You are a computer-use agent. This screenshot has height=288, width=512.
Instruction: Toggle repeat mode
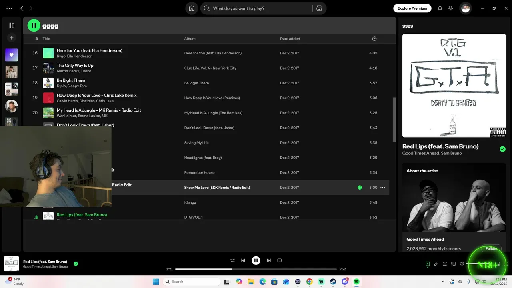coord(280,260)
